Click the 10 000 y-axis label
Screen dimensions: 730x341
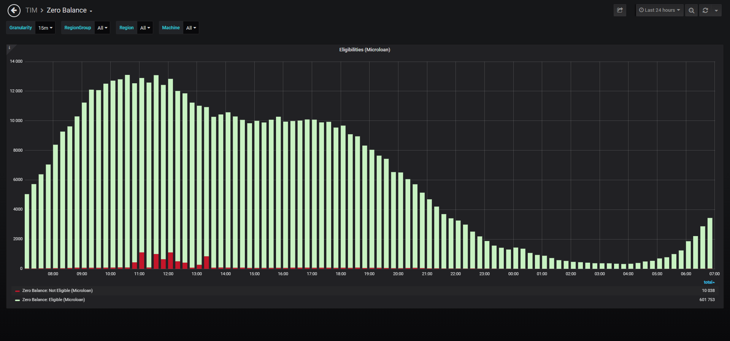coord(16,121)
